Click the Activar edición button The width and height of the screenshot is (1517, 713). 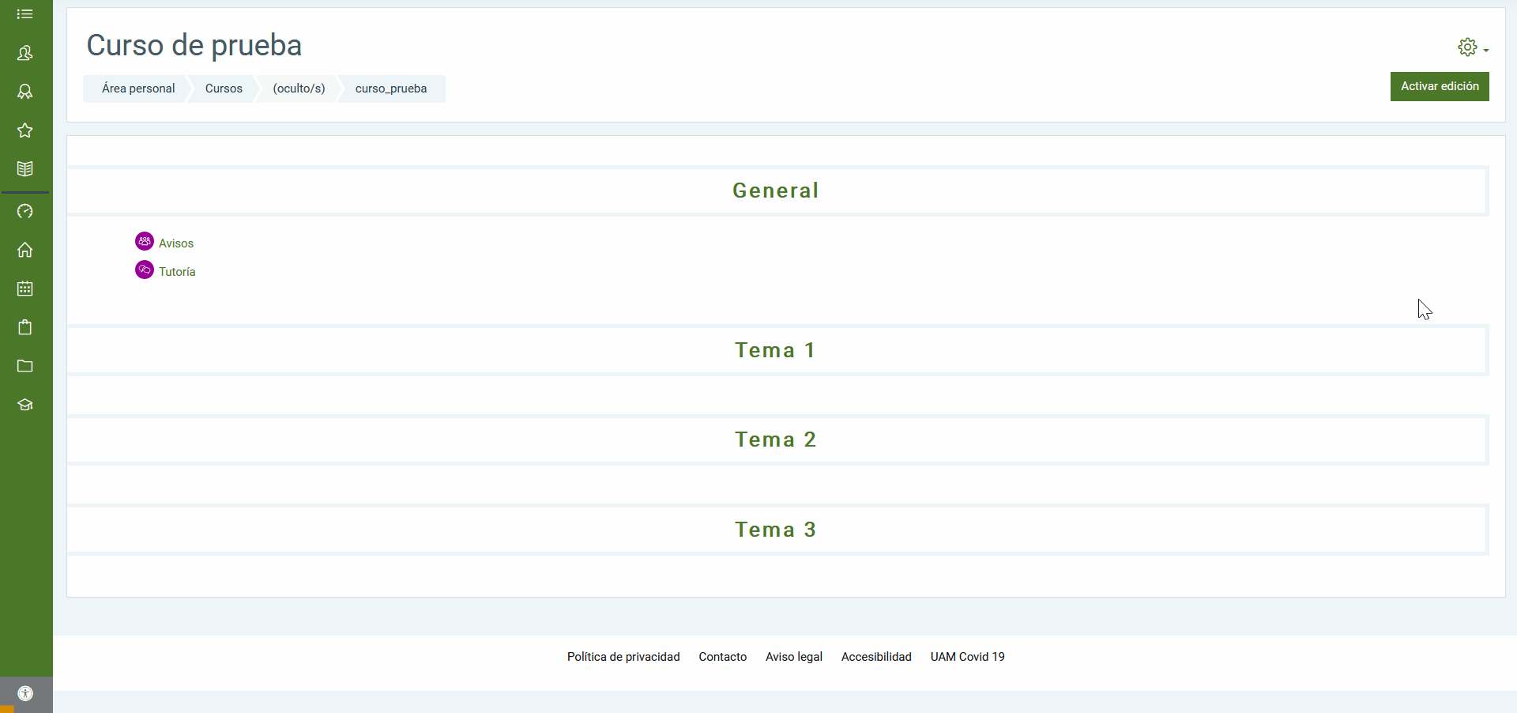pyautogui.click(x=1439, y=86)
